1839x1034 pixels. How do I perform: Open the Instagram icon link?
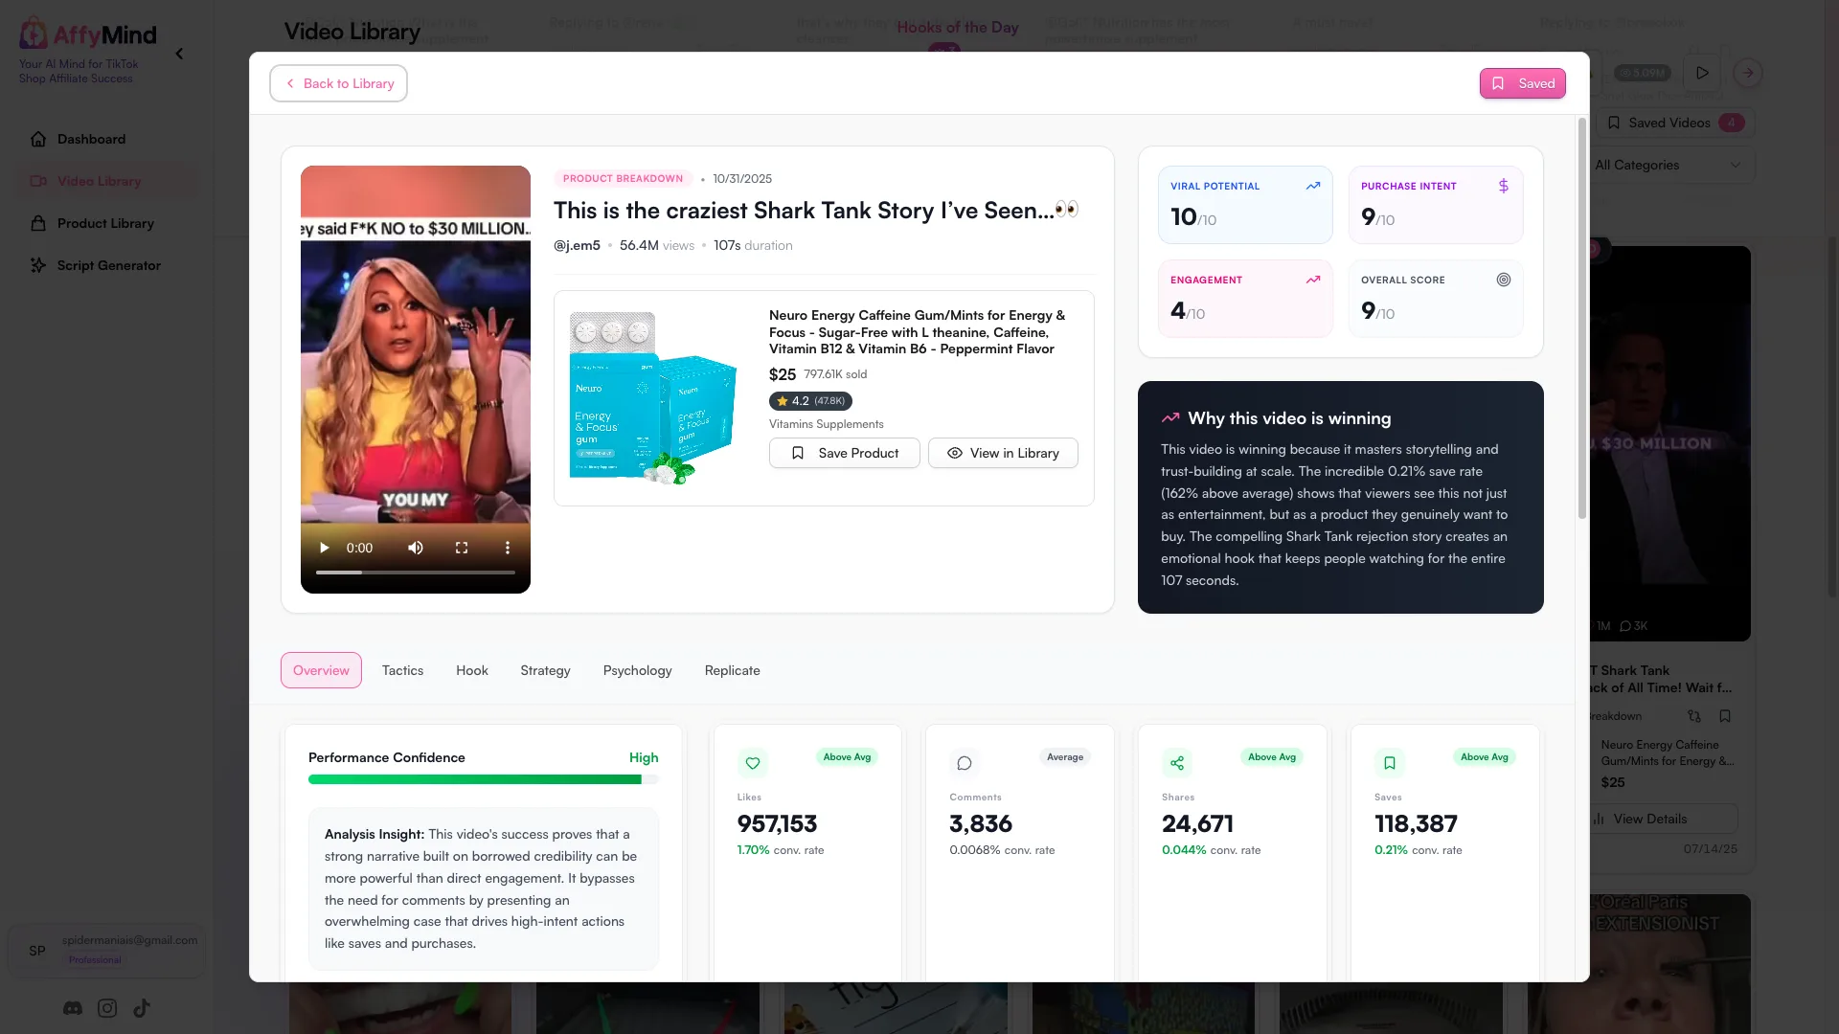(x=107, y=1008)
